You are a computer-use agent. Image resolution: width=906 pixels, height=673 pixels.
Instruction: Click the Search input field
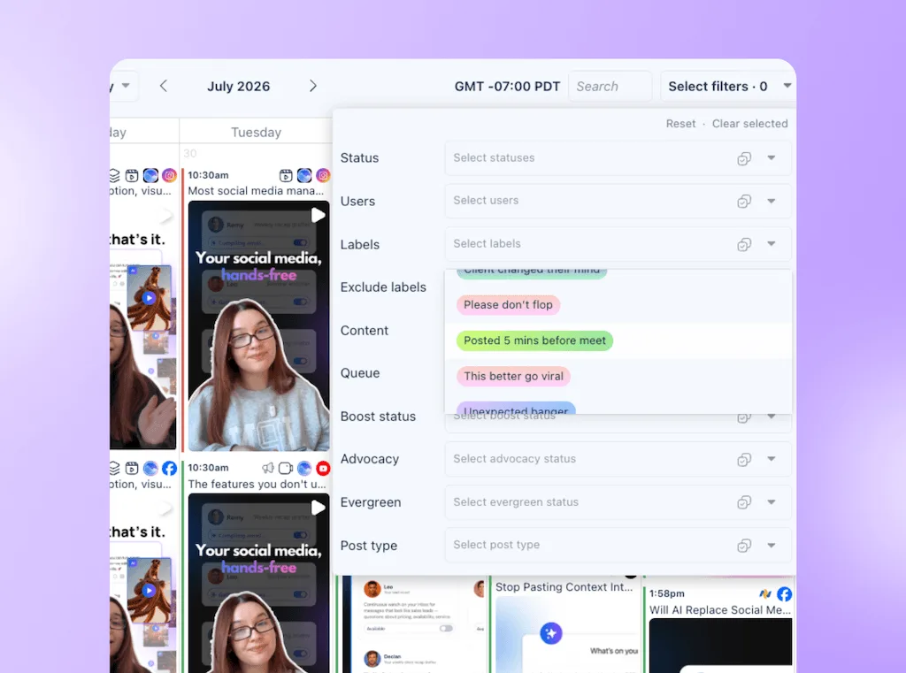(x=610, y=87)
